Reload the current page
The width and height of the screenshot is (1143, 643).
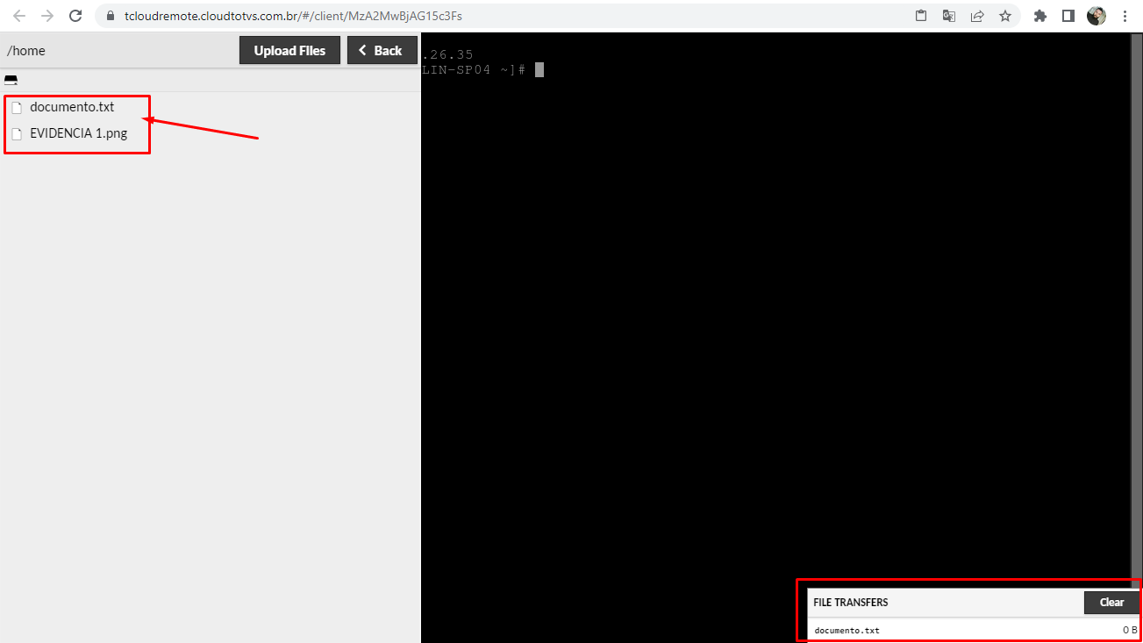(x=75, y=16)
